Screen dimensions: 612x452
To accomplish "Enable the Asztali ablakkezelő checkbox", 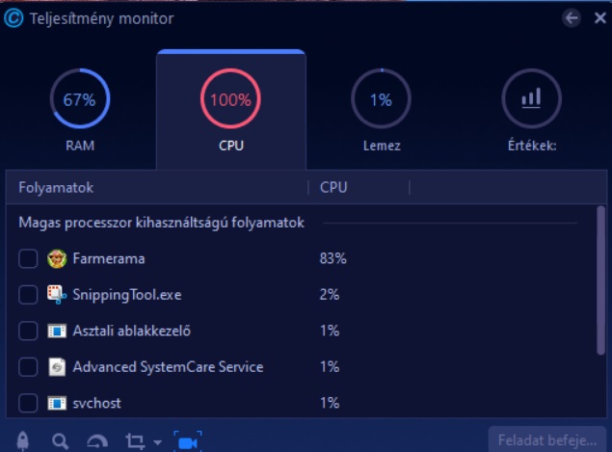I will (x=28, y=331).
